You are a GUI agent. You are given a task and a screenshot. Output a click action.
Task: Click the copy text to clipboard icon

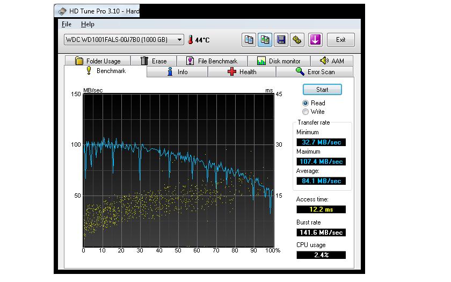pos(249,40)
